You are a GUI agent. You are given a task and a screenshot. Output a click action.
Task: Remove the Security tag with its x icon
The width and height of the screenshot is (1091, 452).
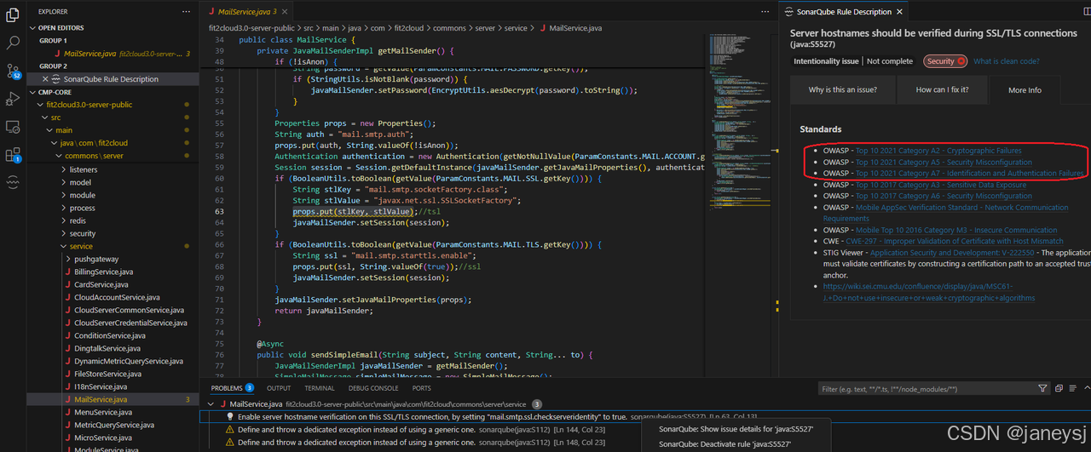click(961, 61)
